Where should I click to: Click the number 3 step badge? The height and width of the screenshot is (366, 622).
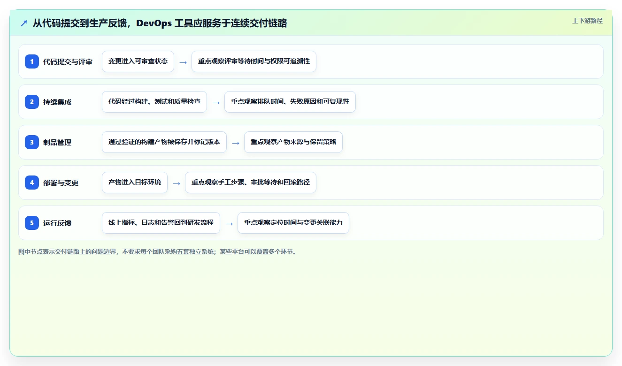pos(32,142)
